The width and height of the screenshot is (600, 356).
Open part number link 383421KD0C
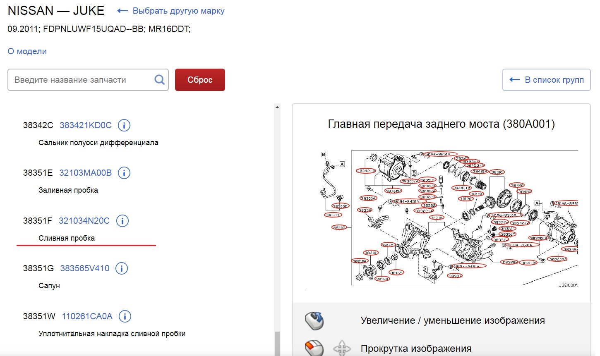(x=85, y=125)
